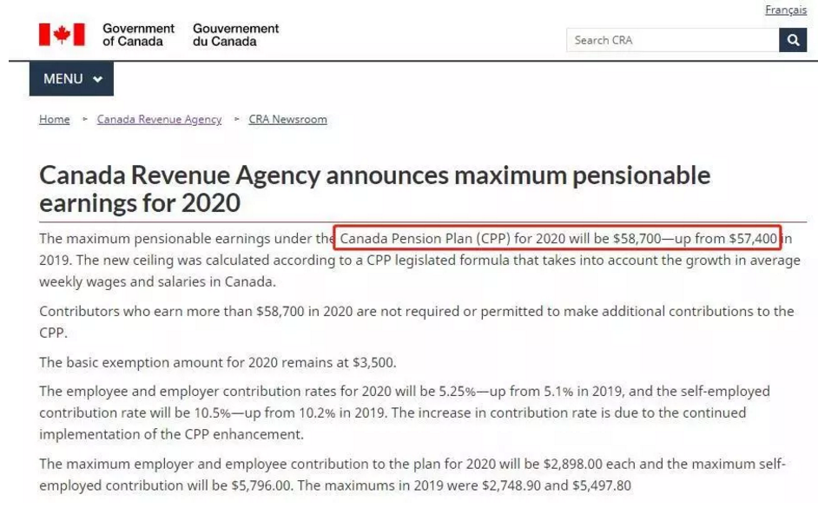Screen dimensions: 818x508
Task: Expand the MENU chevron arrow
Action: coord(97,79)
